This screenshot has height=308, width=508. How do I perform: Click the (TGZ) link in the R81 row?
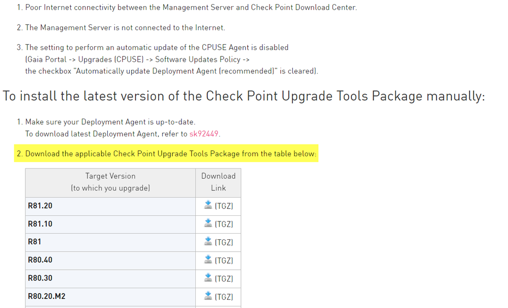tap(224, 242)
